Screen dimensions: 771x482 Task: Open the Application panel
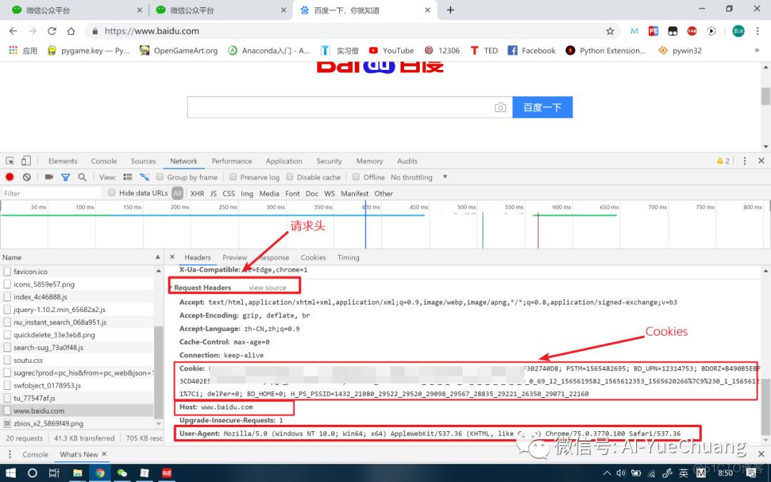pos(283,161)
